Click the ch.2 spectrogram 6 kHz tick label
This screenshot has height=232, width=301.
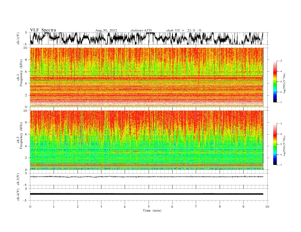pyautogui.click(x=26, y=134)
